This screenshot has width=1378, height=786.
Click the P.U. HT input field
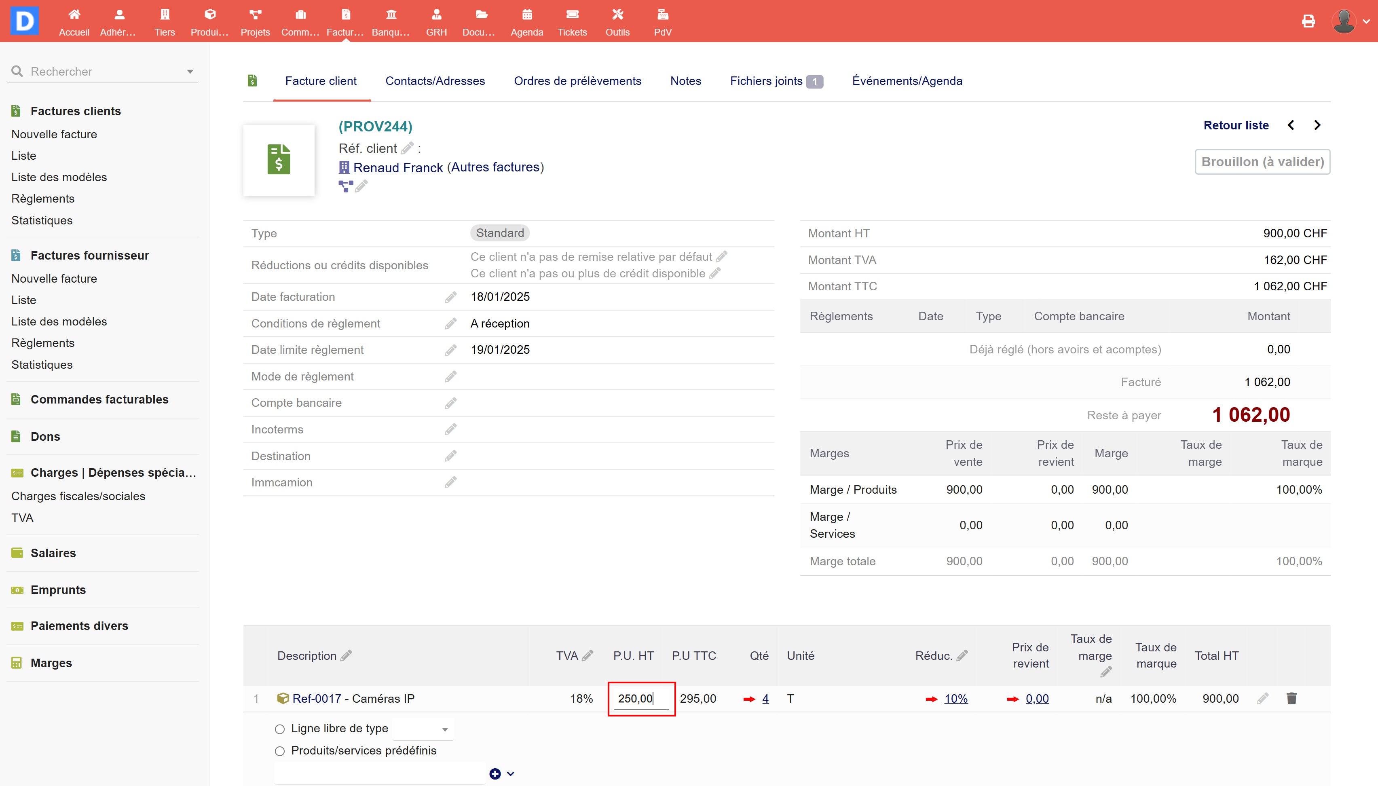(x=641, y=699)
